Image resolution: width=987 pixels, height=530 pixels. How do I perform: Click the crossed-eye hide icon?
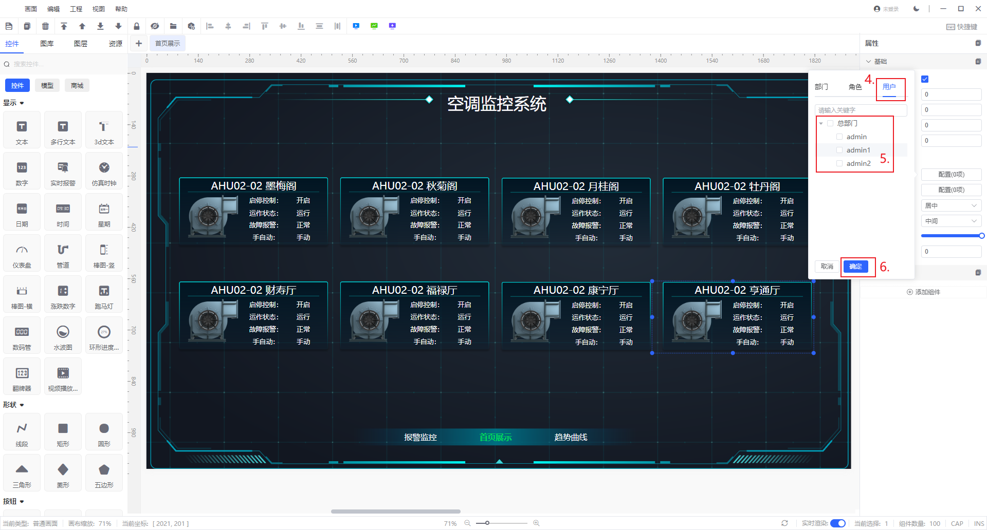[155, 26]
